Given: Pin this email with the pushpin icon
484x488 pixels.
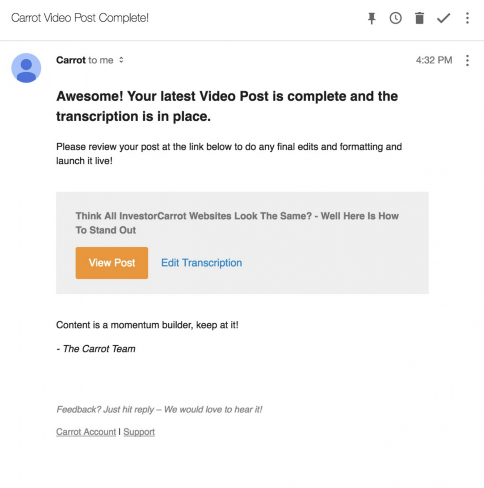Looking at the screenshot, I should tap(371, 18).
